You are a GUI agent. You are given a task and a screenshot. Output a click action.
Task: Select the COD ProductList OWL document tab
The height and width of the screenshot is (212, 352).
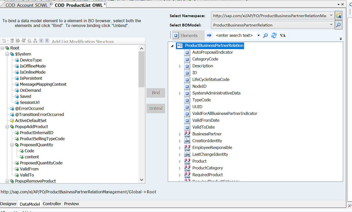79,5
